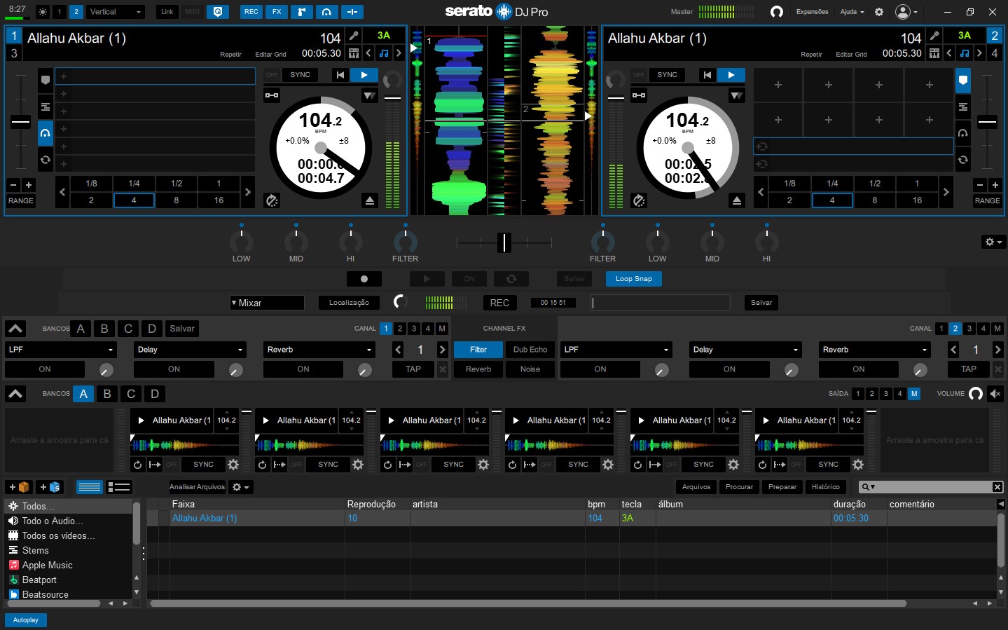
Task: Open the Ajuda help menu
Action: coord(852,12)
